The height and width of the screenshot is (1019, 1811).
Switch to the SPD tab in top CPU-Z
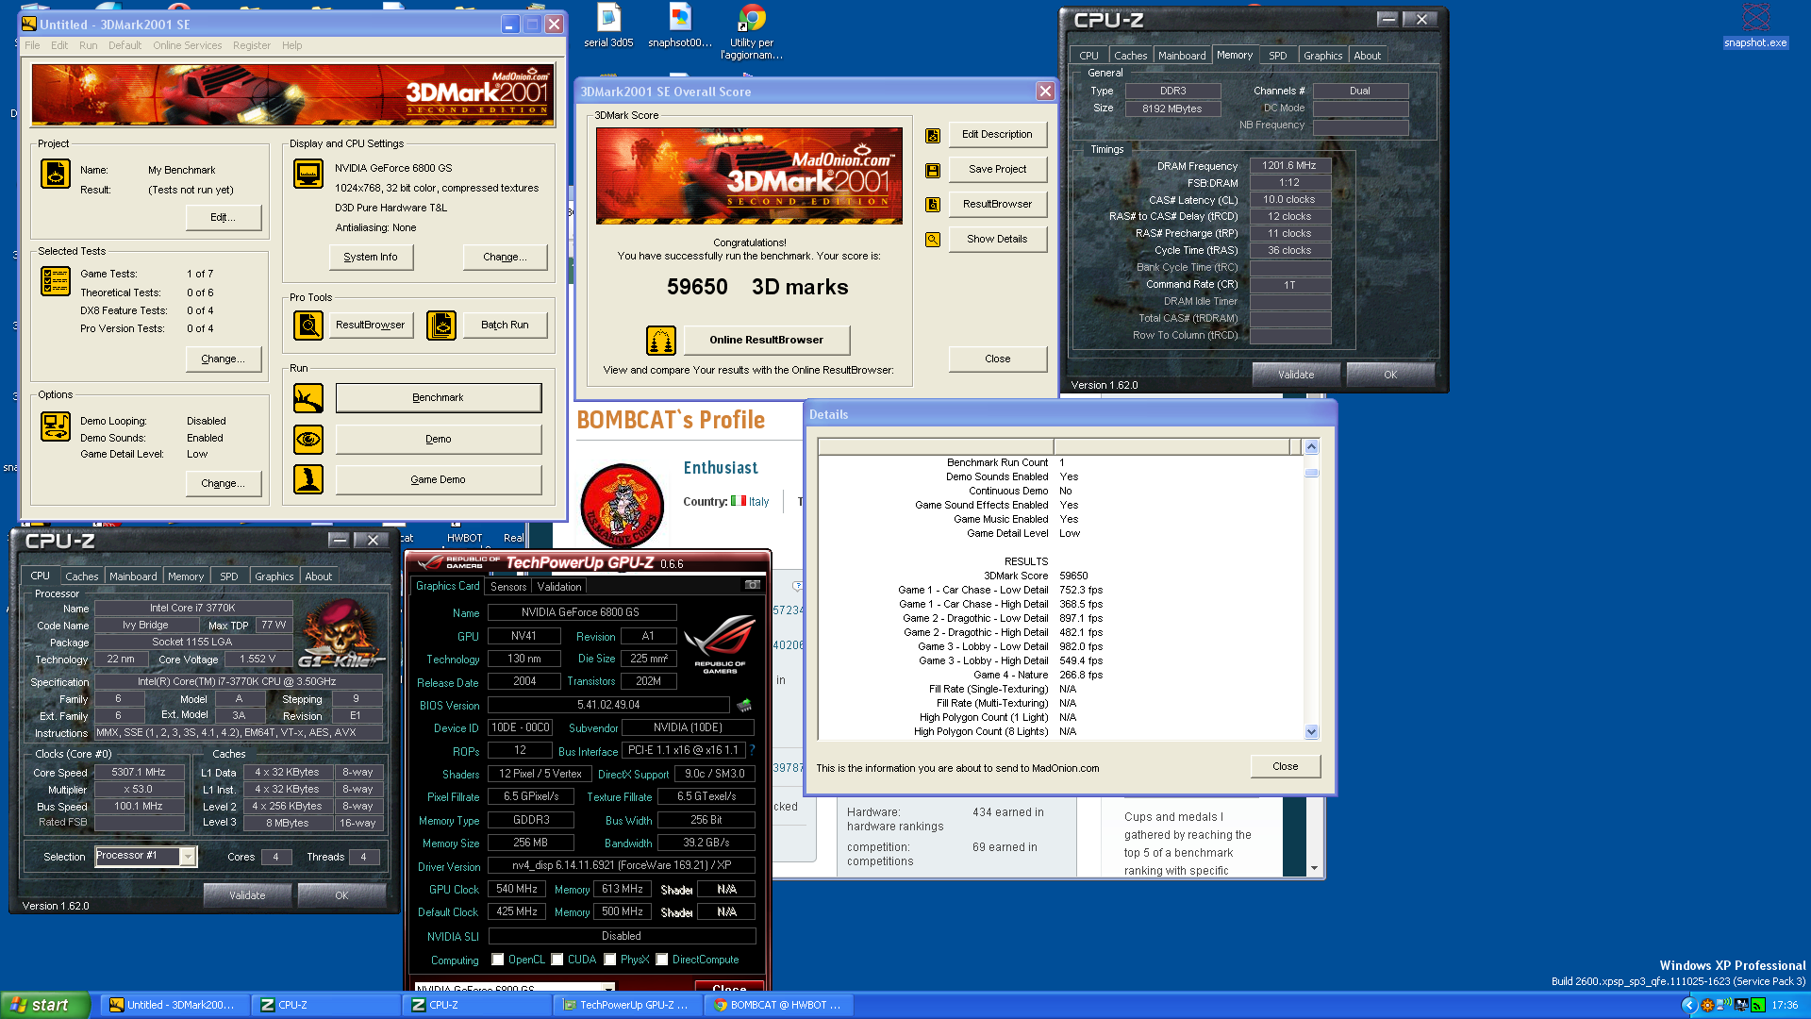[1277, 56]
